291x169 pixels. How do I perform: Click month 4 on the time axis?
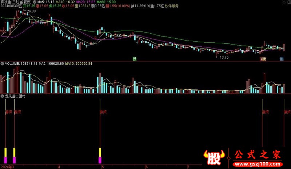tap(59, 167)
